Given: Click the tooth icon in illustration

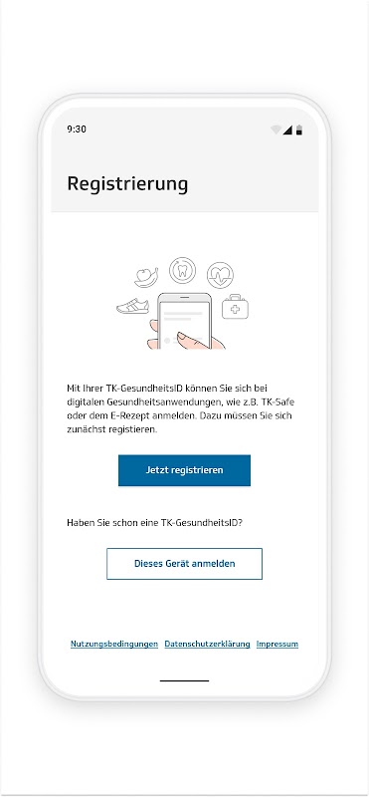Looking at the screenshot, I should tap(182, 270).
